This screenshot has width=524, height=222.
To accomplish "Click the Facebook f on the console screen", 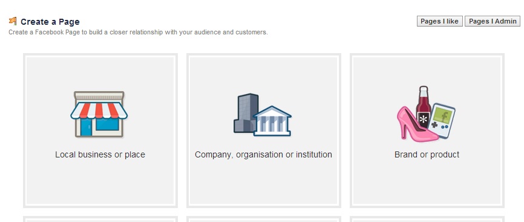I will [444, 116].
